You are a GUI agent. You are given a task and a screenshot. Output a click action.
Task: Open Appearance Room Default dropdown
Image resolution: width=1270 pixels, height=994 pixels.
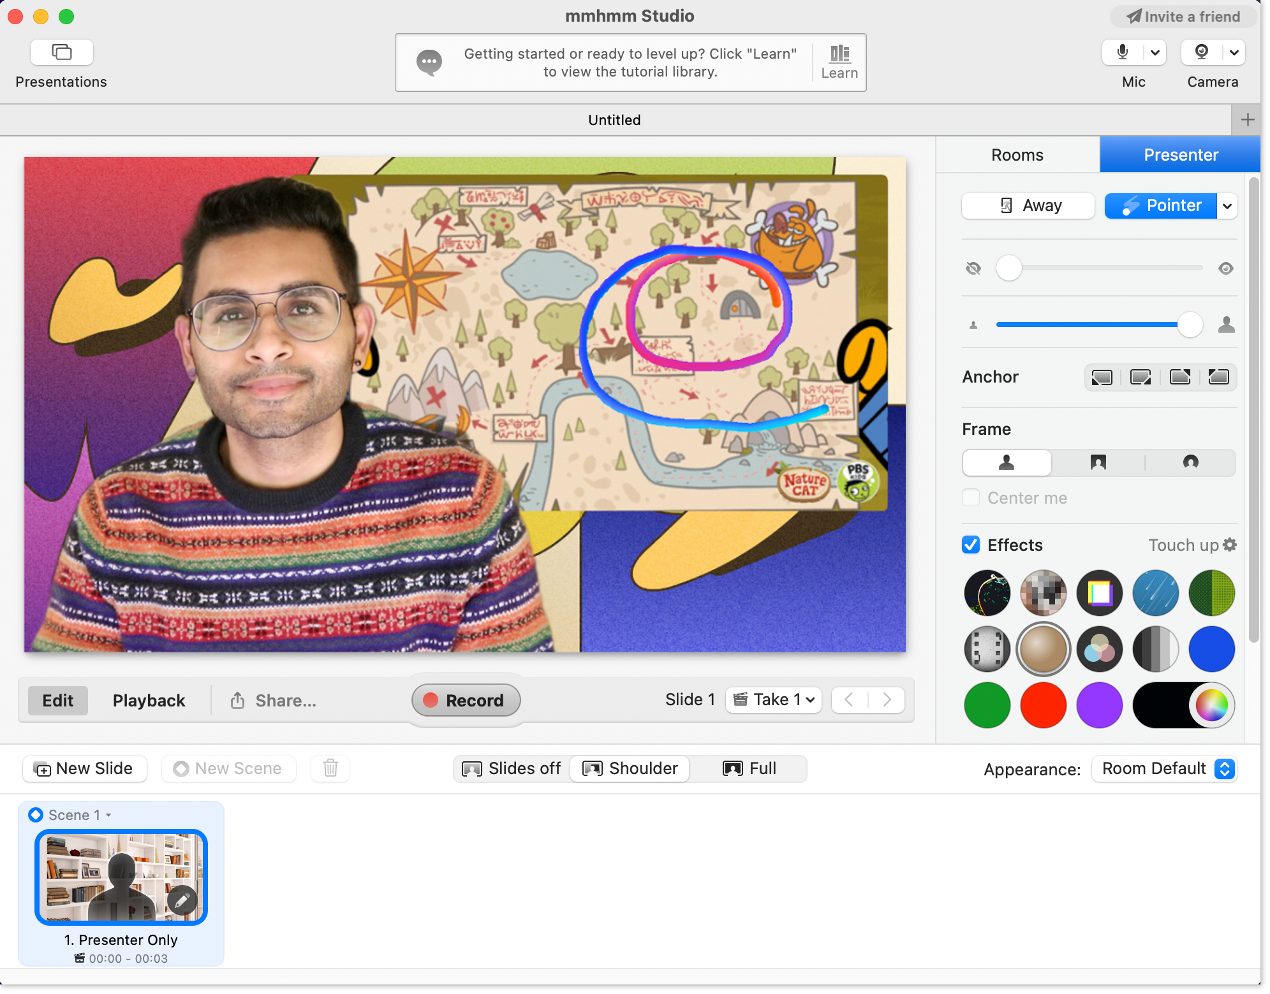[x=1164, y=768]
